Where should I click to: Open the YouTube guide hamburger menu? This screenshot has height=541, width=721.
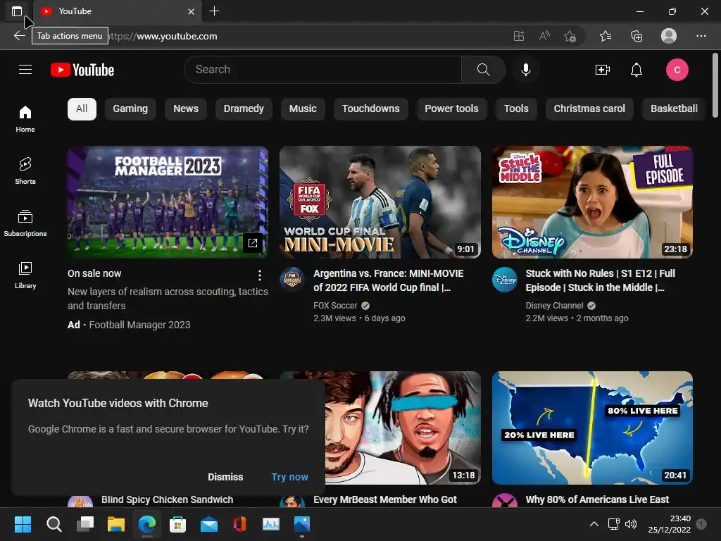[x=25, y=70]
